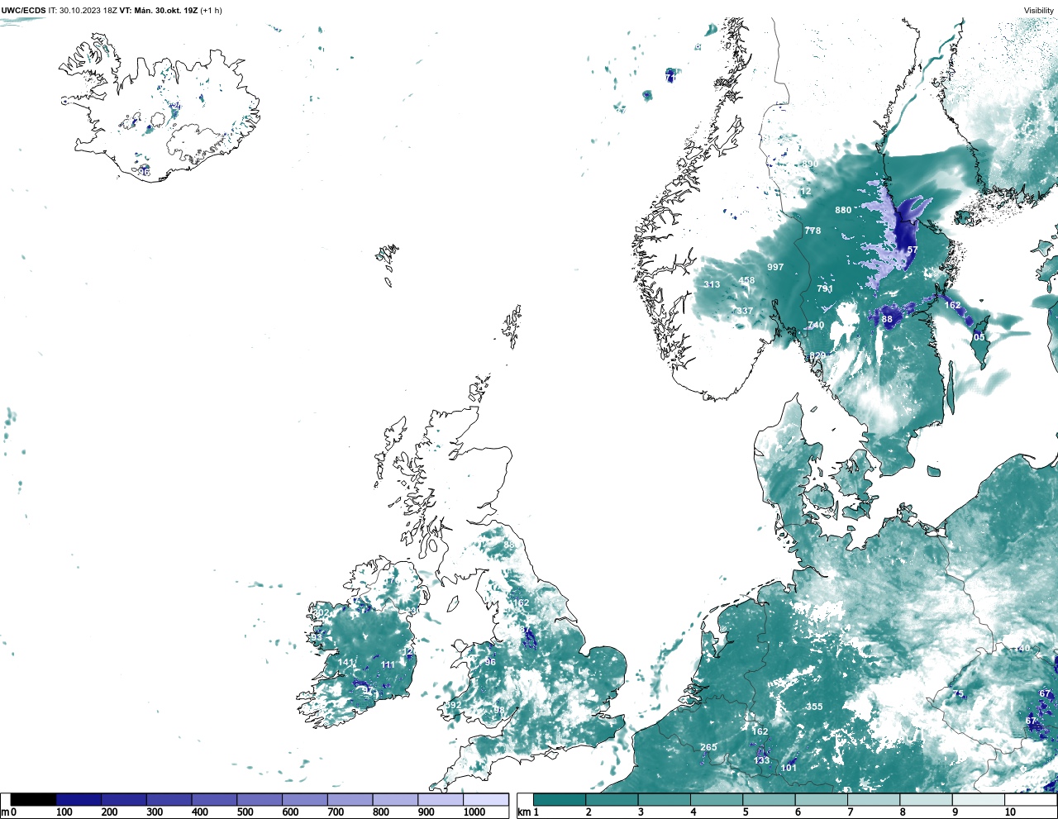Click the '313' visibility value
The height and width of the screenshot is (819, 1058).
click(712, 284)
